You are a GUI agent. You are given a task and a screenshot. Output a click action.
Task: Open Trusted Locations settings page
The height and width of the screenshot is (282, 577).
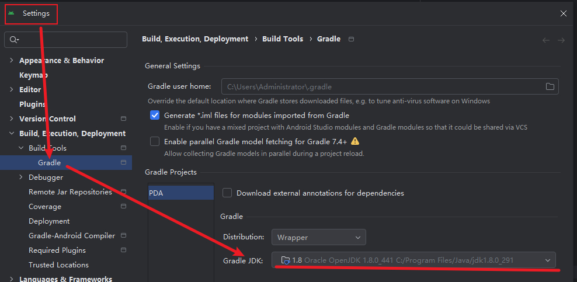tap(58, 264)
